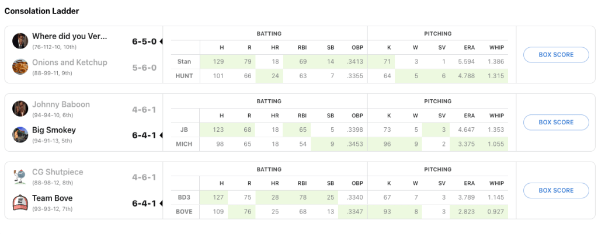This screenshot has height=234, width=598.
Task: Click the BOVE row label
Action: tap(184, 211)
